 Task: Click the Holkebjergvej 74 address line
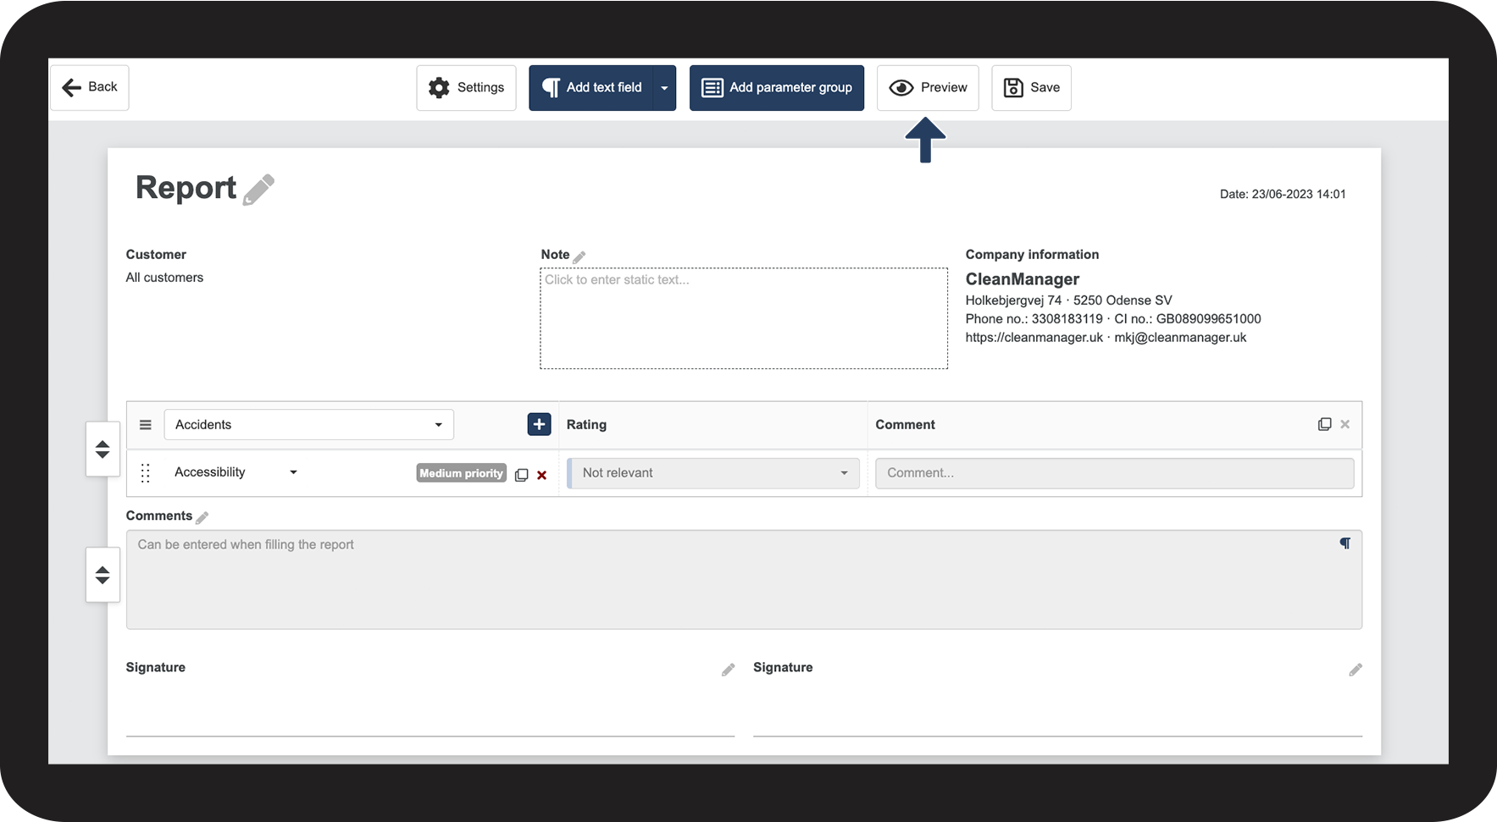1069,301
